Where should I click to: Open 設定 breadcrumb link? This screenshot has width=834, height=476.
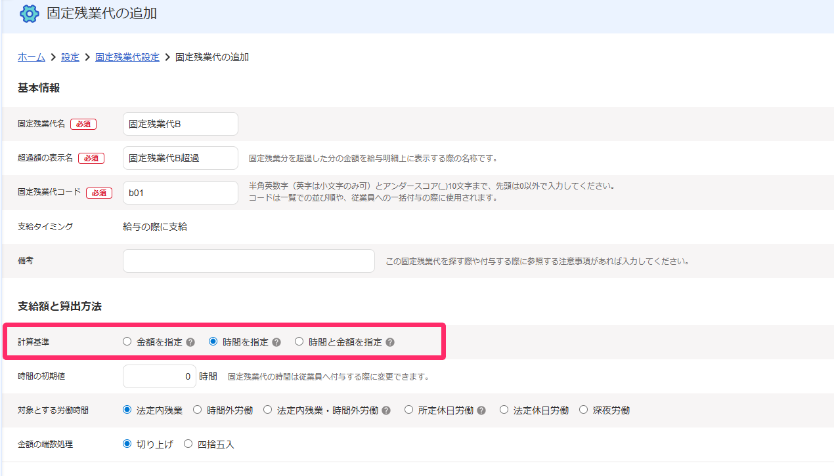[70, 57]
